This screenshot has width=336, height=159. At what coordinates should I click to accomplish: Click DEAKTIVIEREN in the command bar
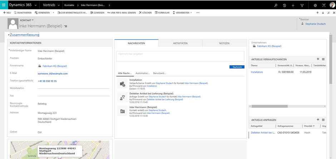pyautogui.click(x=23, y=12)
